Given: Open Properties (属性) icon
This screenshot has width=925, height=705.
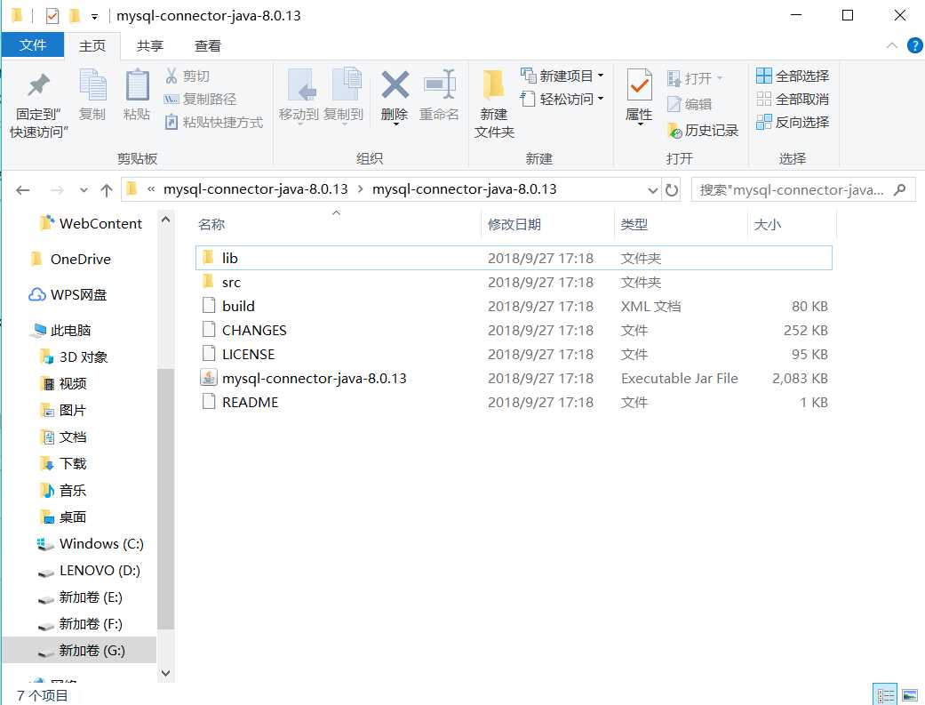Looking at the screenshot, I should [x=639, y=86].
